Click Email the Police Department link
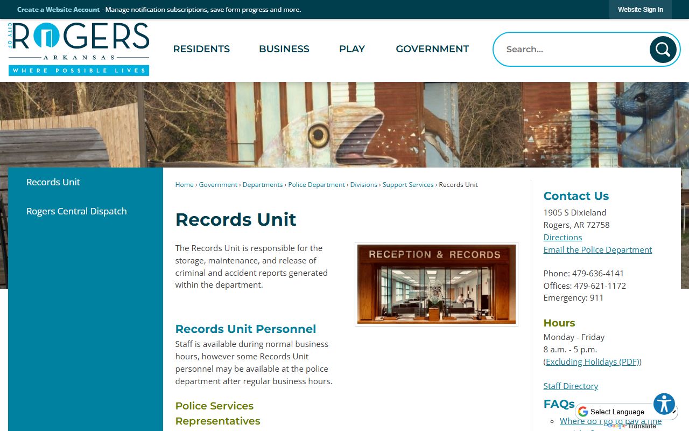The image size is (689, 431). (x=597, y=249)
